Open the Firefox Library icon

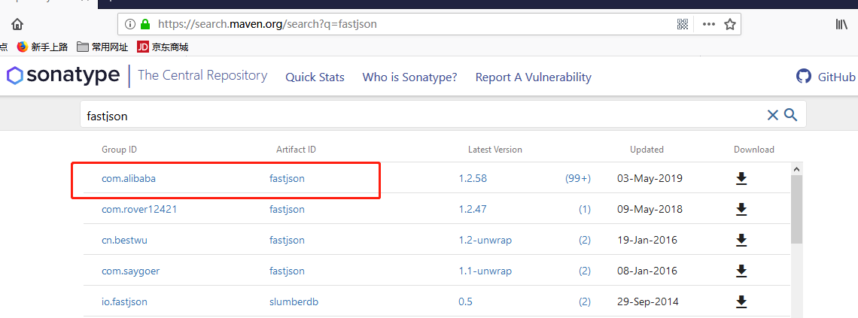click(x=841, y=24)
